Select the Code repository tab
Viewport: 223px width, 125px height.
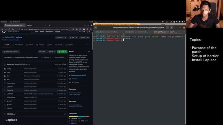(x=7, y=45)
